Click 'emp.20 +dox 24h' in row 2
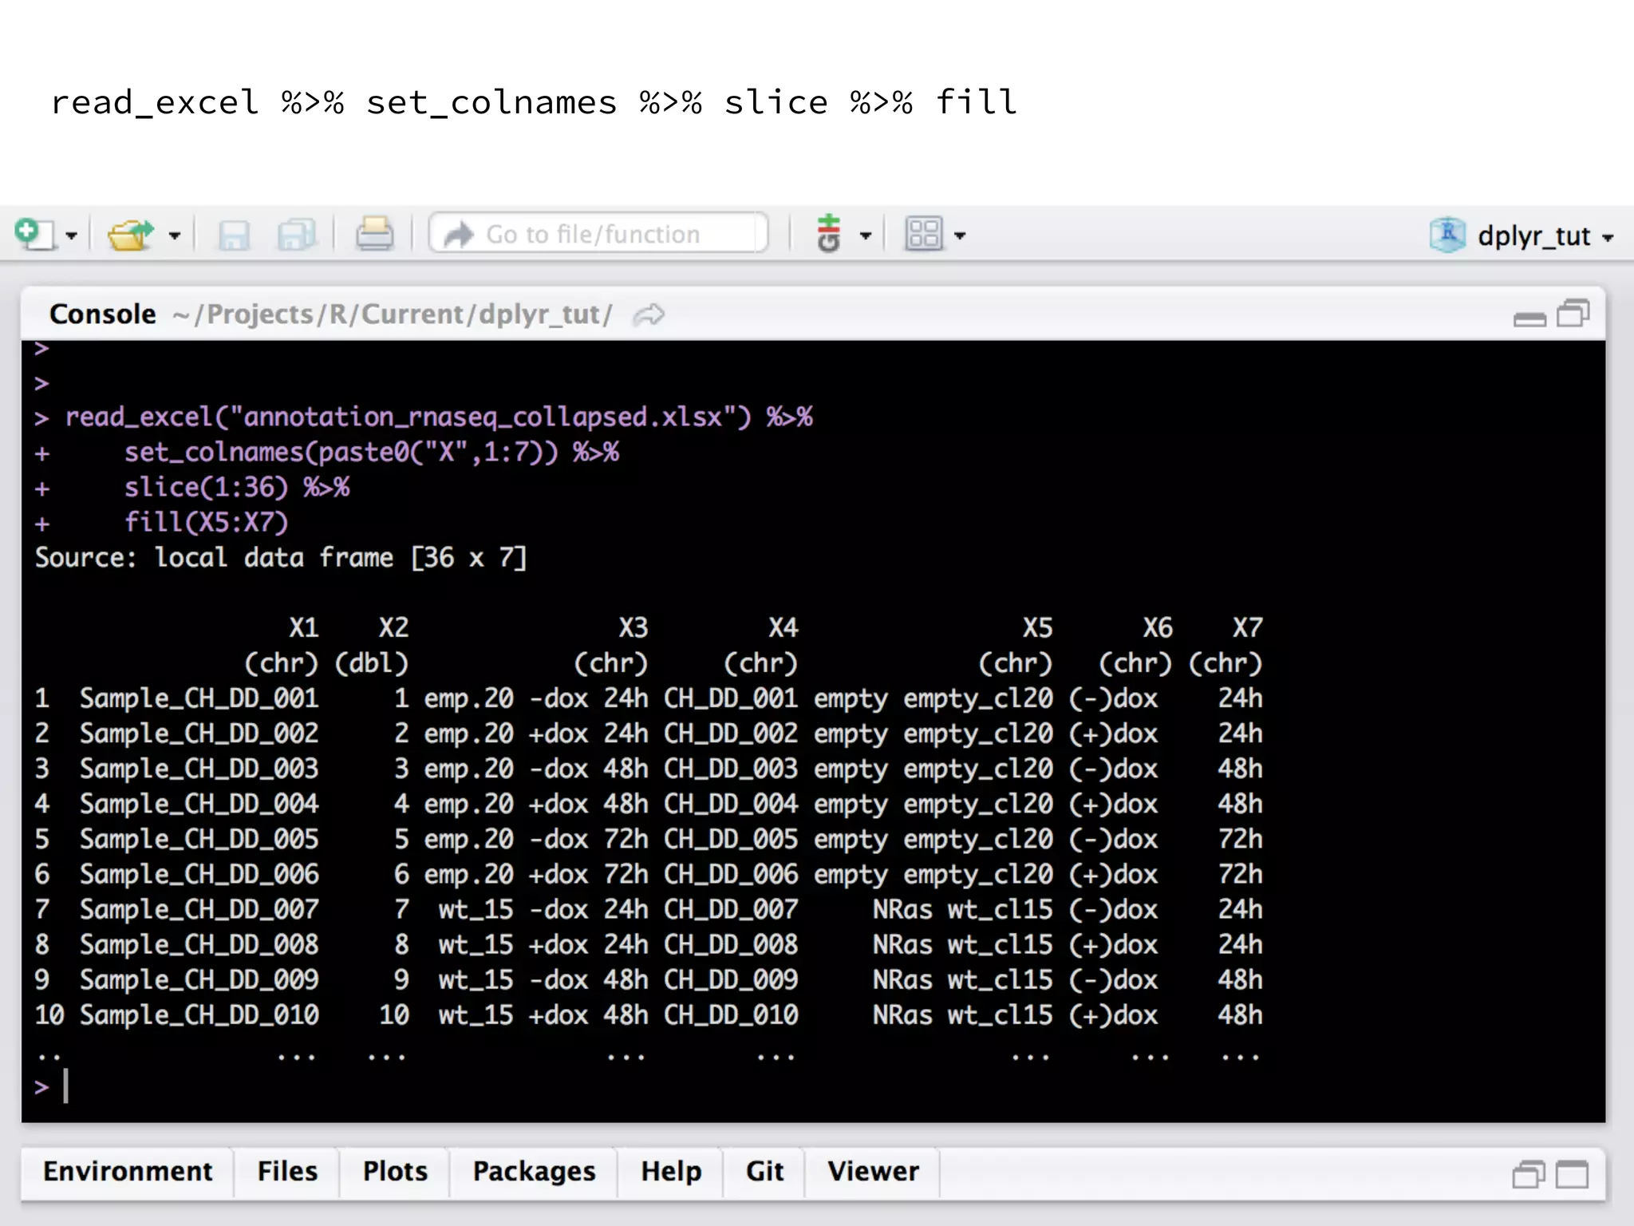 [536, 734]
